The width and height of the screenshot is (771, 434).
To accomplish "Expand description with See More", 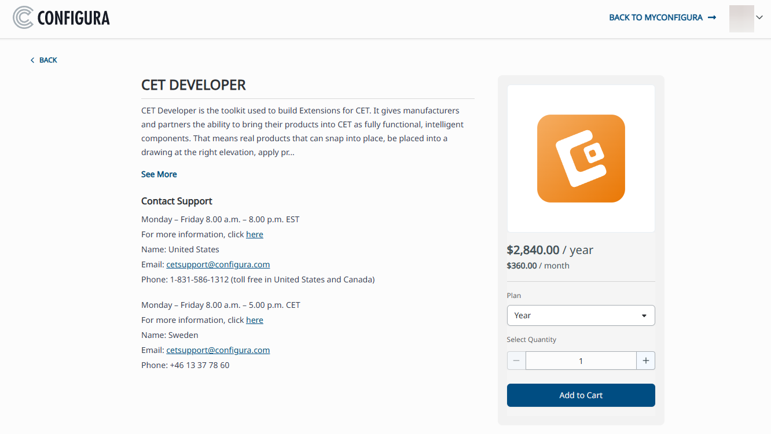I will click(x=159, y=174).
